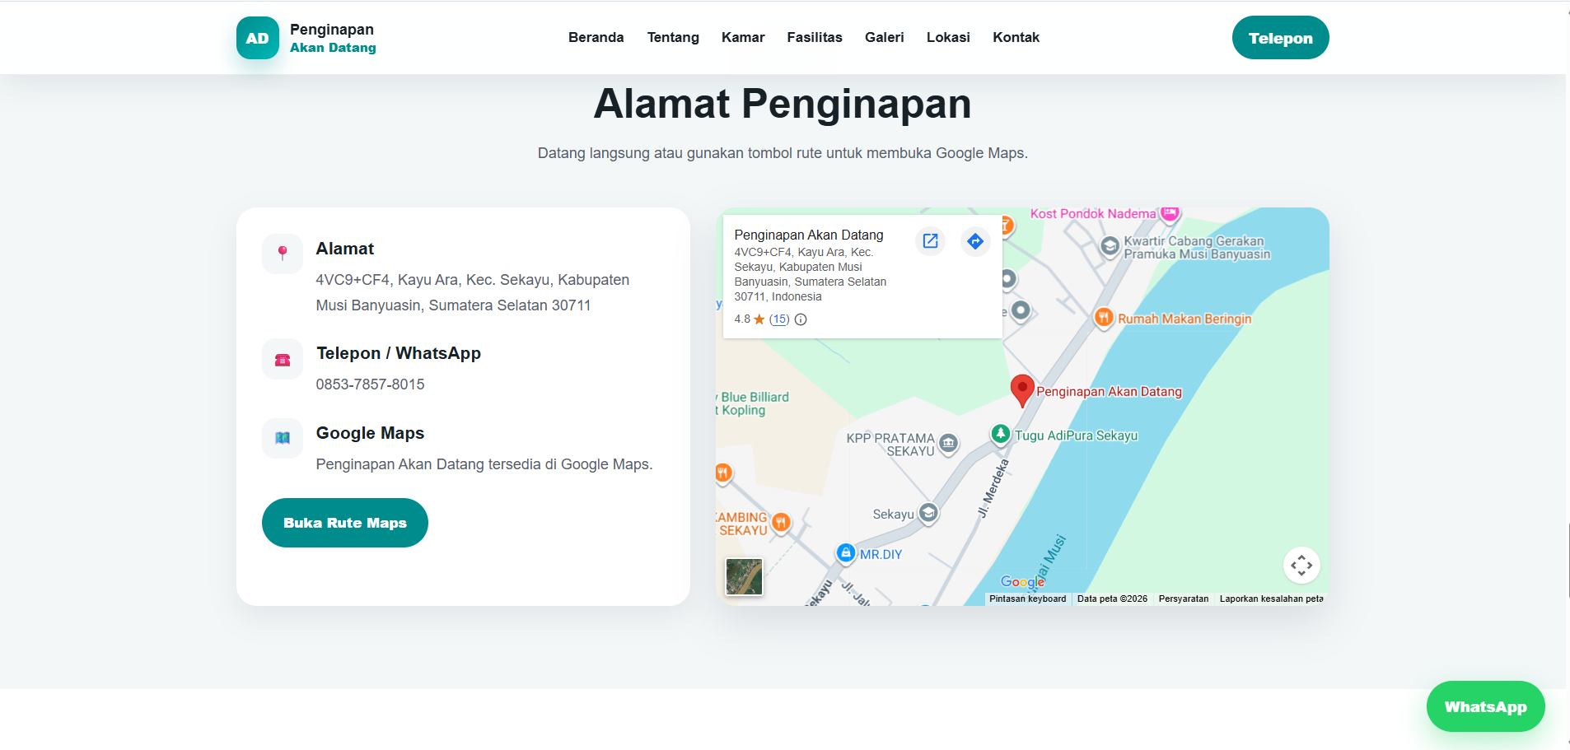Click the MR.DIY shop marker
This screenshot has width=1570, height=750.
[x=846, y=553]
